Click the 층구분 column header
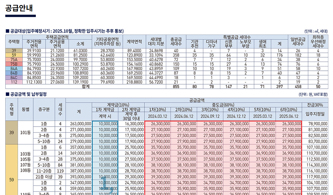 pos(44,110)
